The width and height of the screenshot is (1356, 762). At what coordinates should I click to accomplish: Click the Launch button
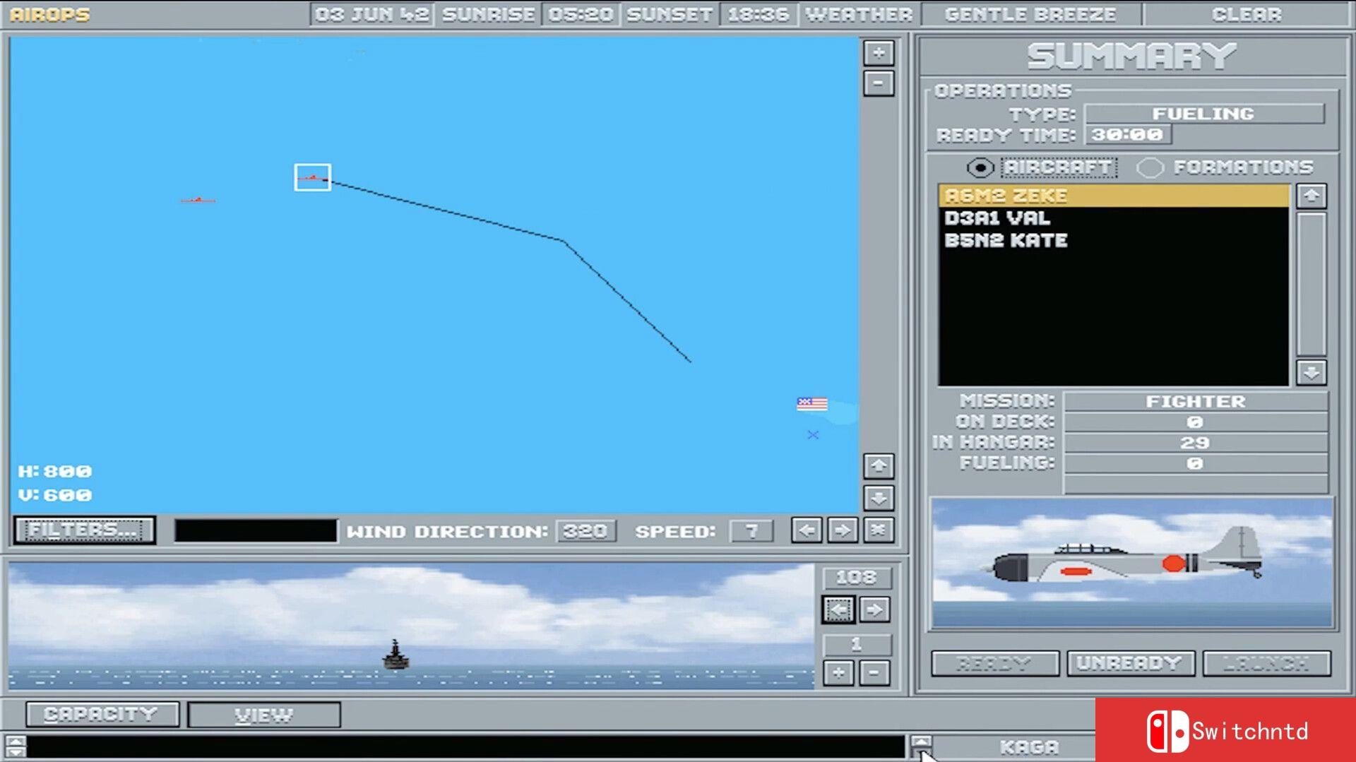1266,663
